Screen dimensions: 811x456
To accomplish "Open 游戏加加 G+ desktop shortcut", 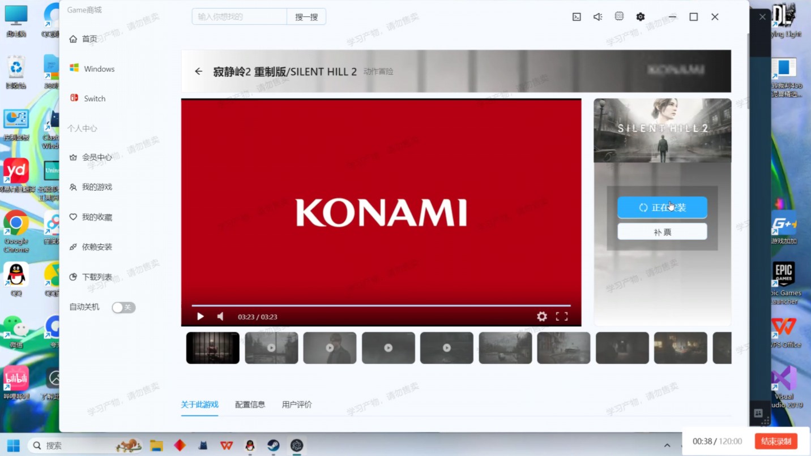I will (784, 227).
